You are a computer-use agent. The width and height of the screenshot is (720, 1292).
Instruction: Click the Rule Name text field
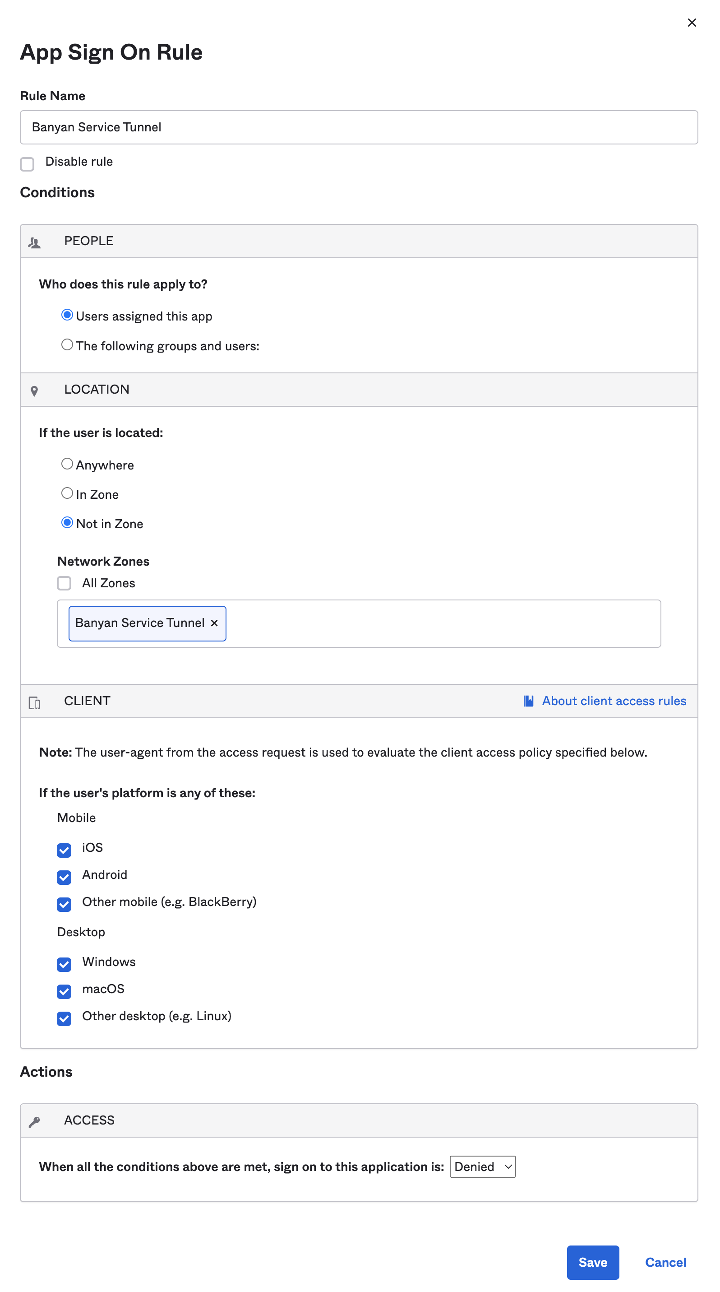tap(359, 127)
